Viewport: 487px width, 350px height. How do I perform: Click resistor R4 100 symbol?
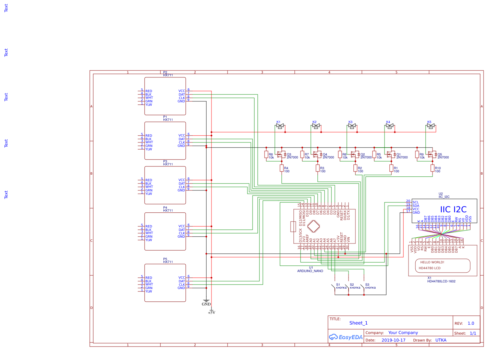click(282, 168)
